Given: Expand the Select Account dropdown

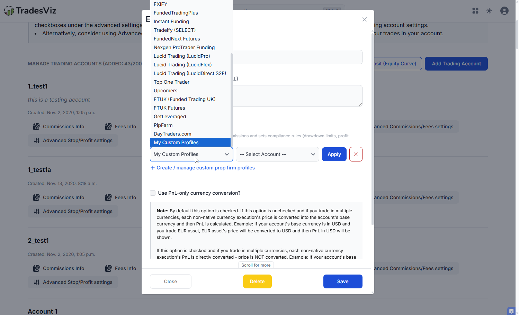Looking at the screenshot, I should tap(277, 154).
